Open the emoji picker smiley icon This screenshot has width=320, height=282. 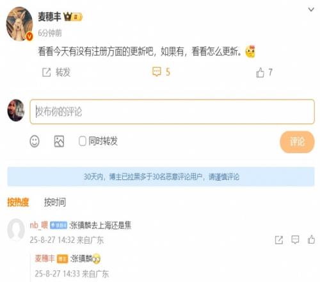35,141
